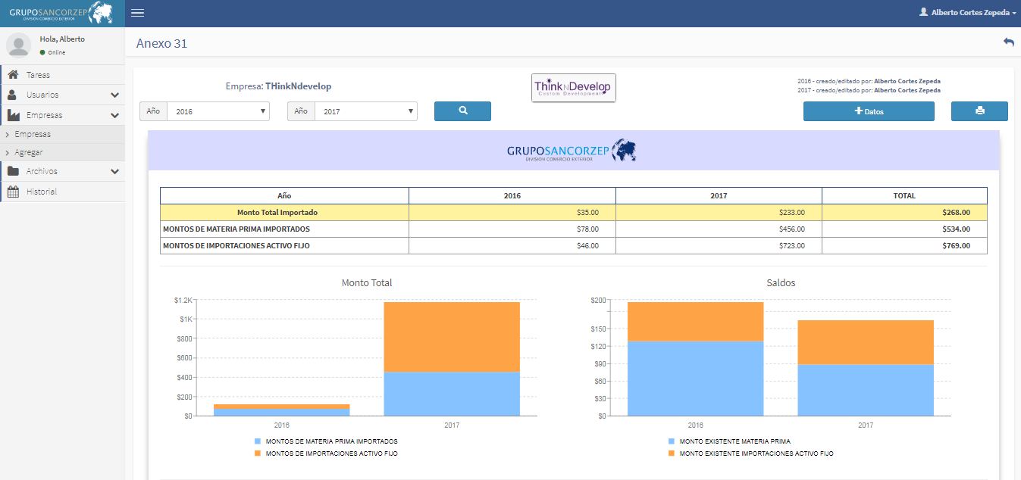Toggle Monto Existente Importaciones Activo Fijo legend
1021x480 pixels.
click(x=756, y=454)
